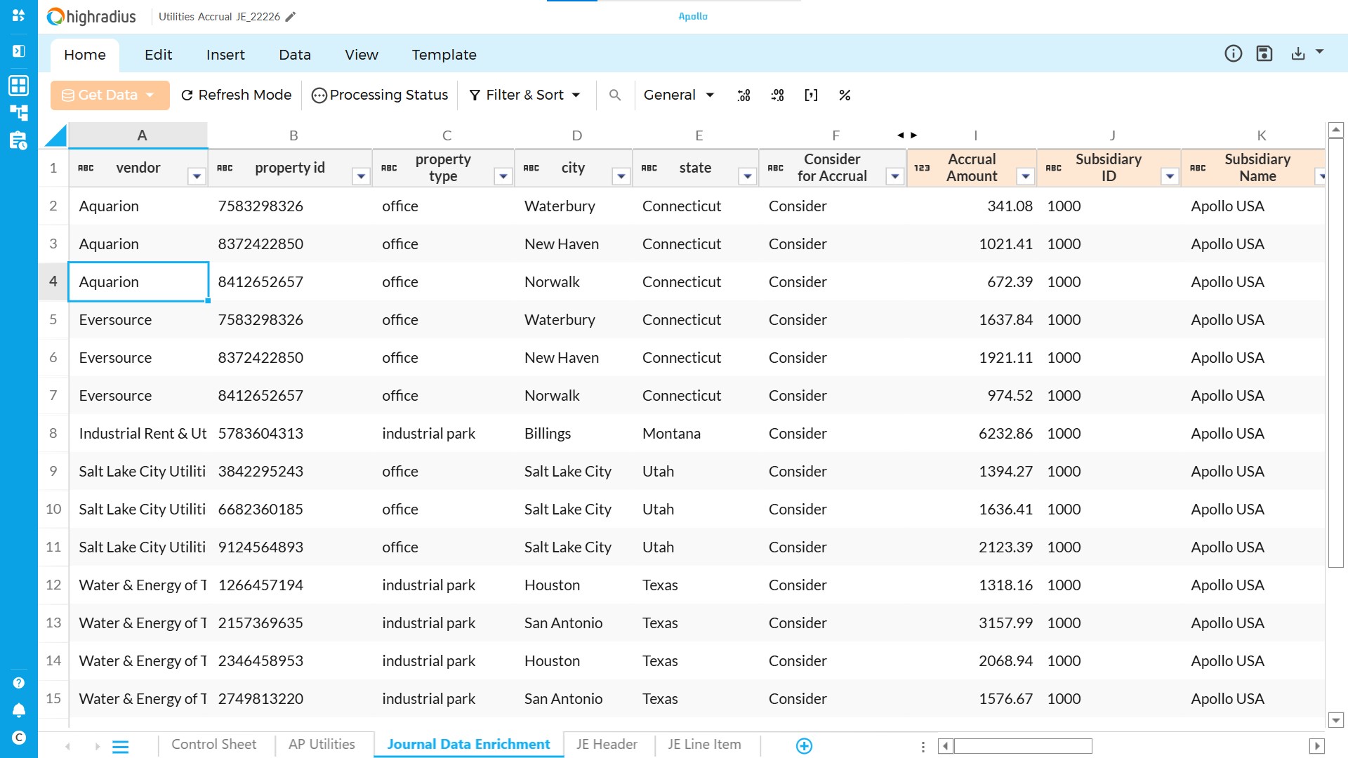Open the all-sheets list hamburger icon
Image resolution: width=1348 pixels, height=758 pixels.
(121, 747)
